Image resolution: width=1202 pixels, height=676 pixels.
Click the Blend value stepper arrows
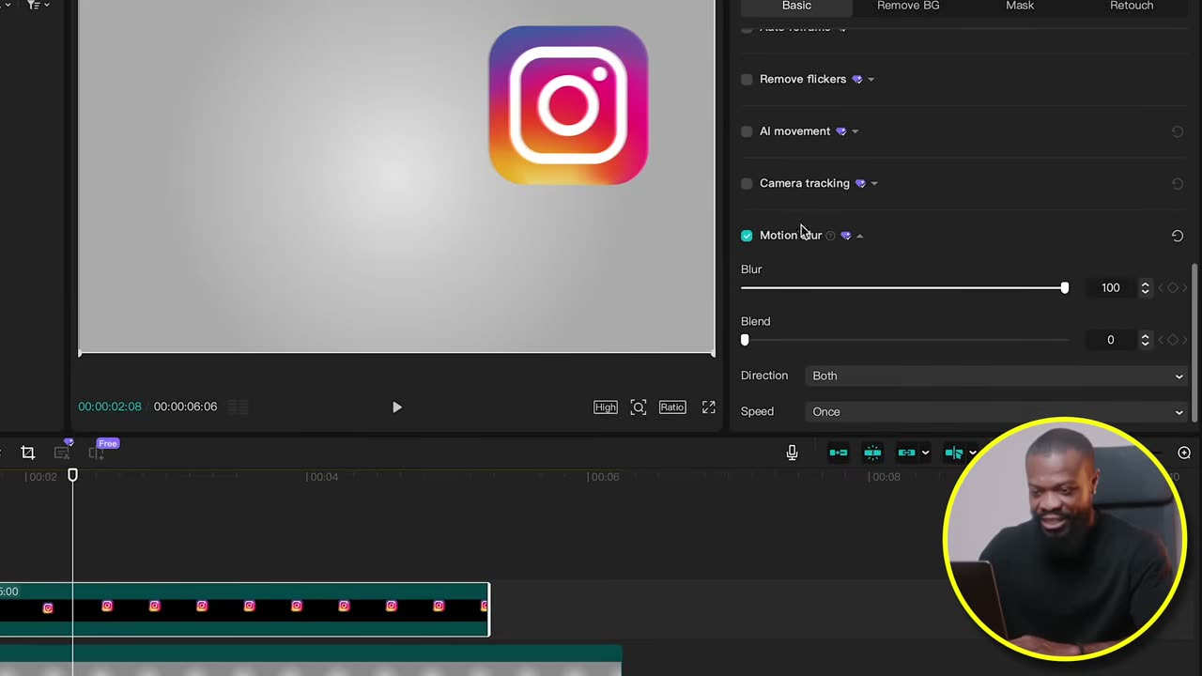coord(1145,340)
